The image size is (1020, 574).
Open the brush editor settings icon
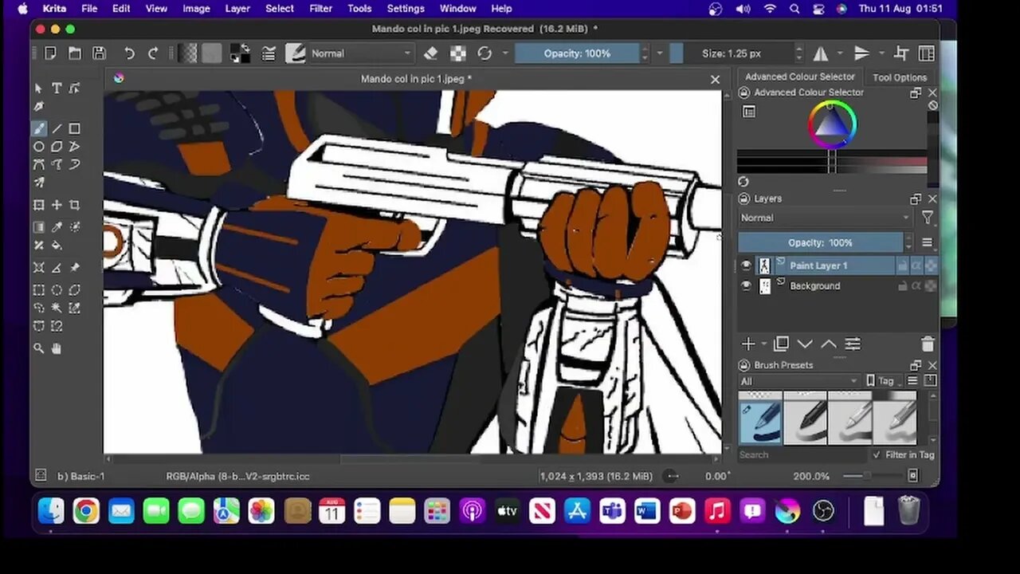269,53
